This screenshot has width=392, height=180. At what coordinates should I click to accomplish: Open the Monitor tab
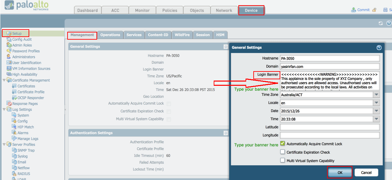[x=142, y=10]
